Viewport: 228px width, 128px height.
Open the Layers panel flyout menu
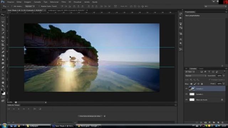(226, 69)
